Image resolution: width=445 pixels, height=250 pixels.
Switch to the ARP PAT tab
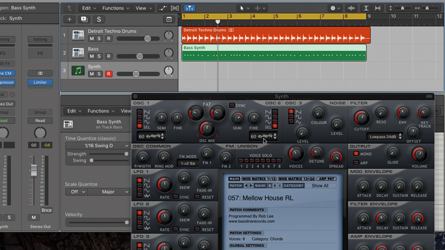[x=326, y=179]
